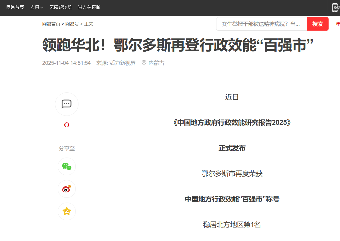Share article to QQ Zone star icon
Screen dimensions: 340x241
(66, 211)
